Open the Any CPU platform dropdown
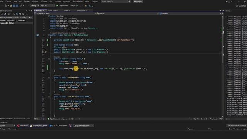The height and width of the screenshot is (139, 247). (47, 5)
